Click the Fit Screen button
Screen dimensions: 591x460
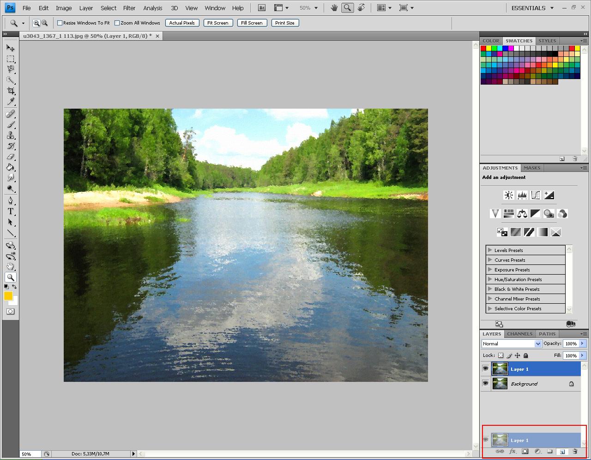tap(218, 23)
